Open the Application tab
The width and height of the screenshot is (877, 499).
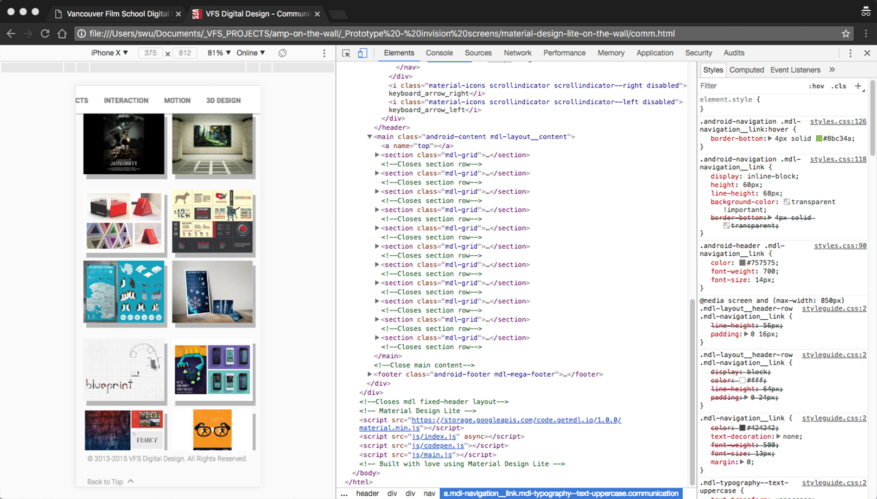pos(655,53)
